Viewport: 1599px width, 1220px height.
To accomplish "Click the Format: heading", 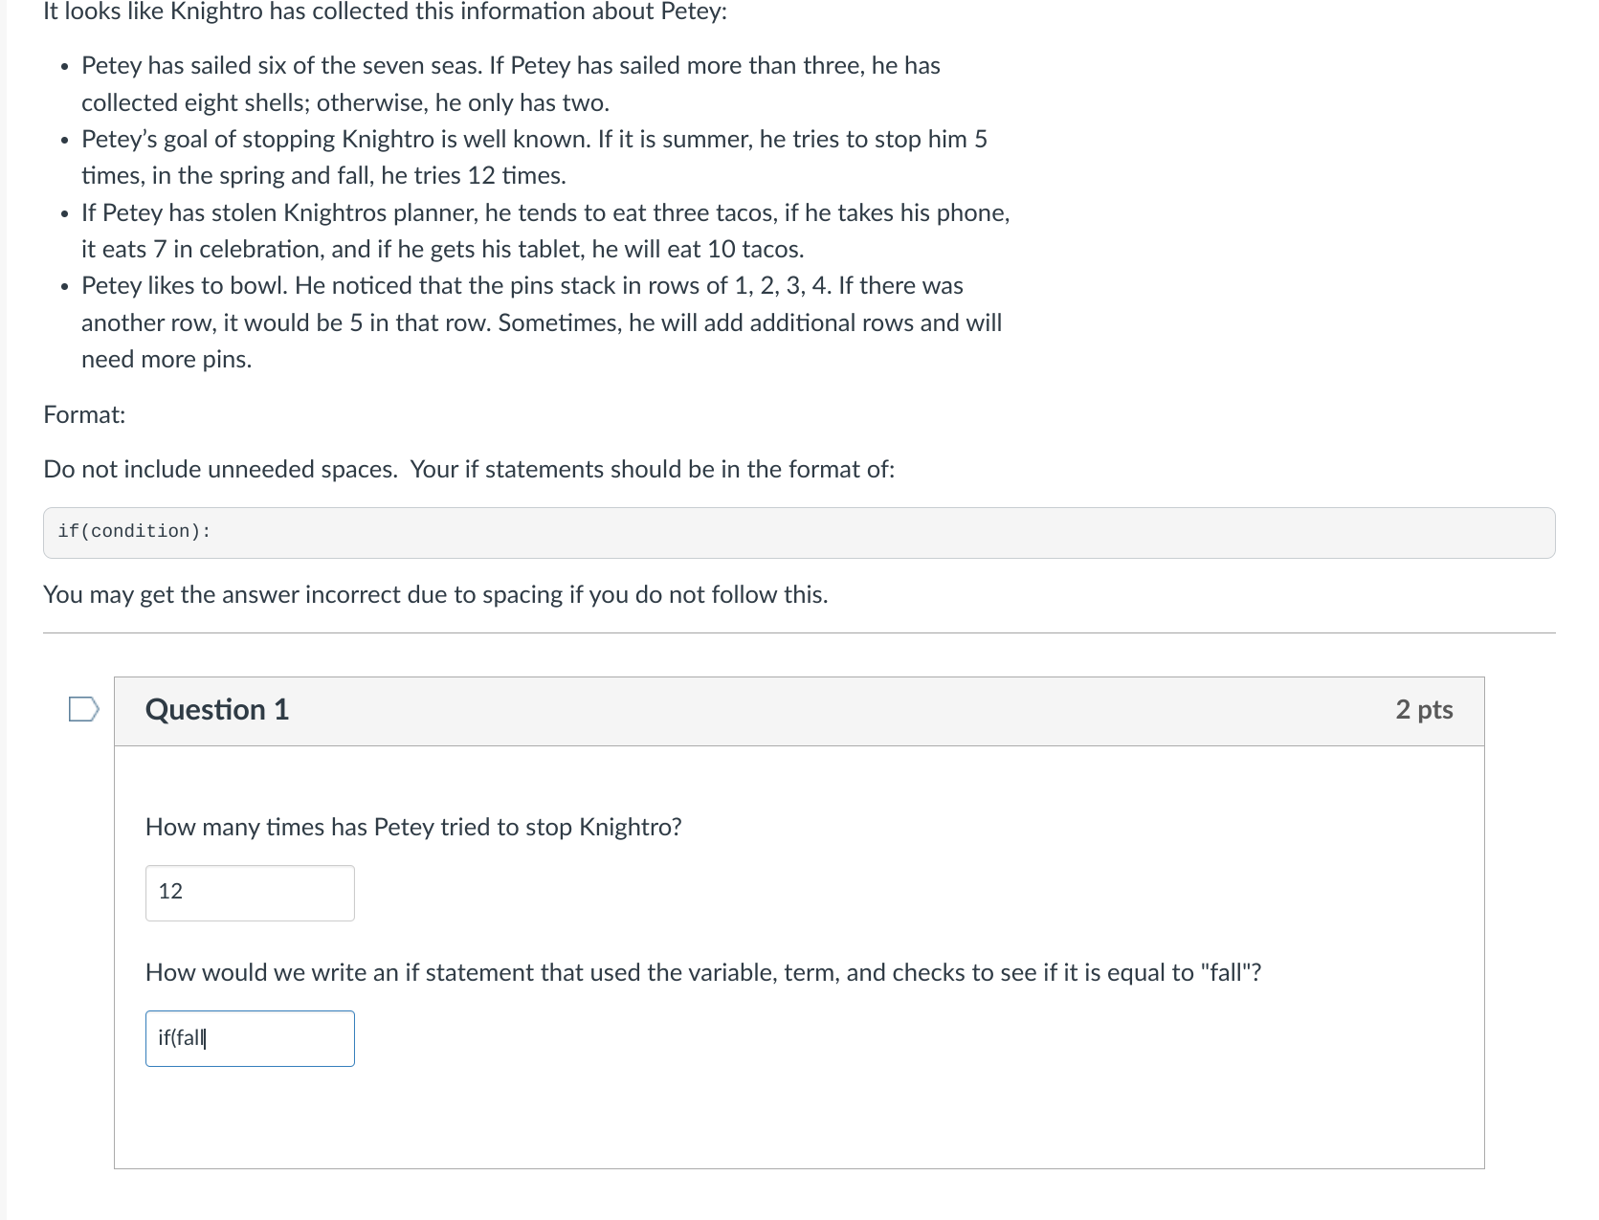I will tap(84, 414).
